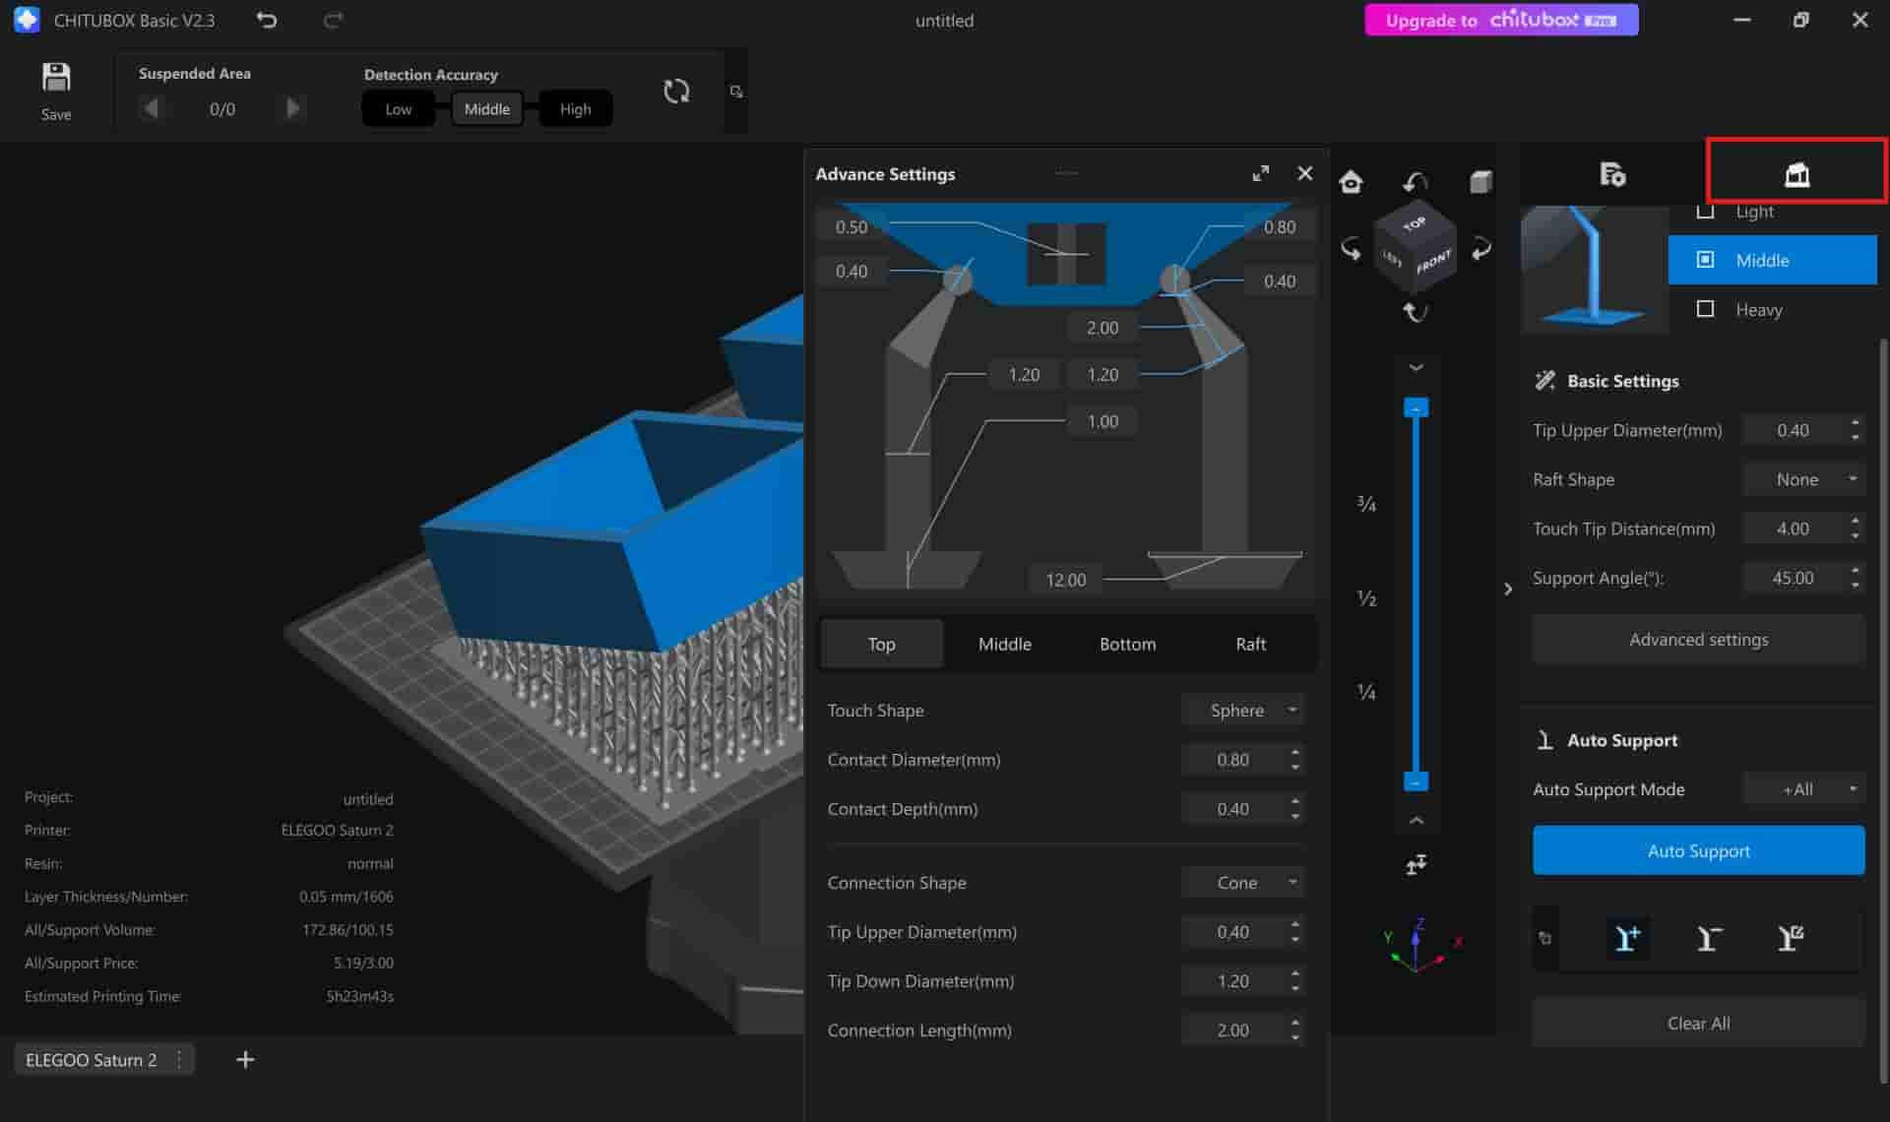The width and height of the screenshot is (1890, 1122).
Task: Switch to the Top tab
Action: coord(881,644)
